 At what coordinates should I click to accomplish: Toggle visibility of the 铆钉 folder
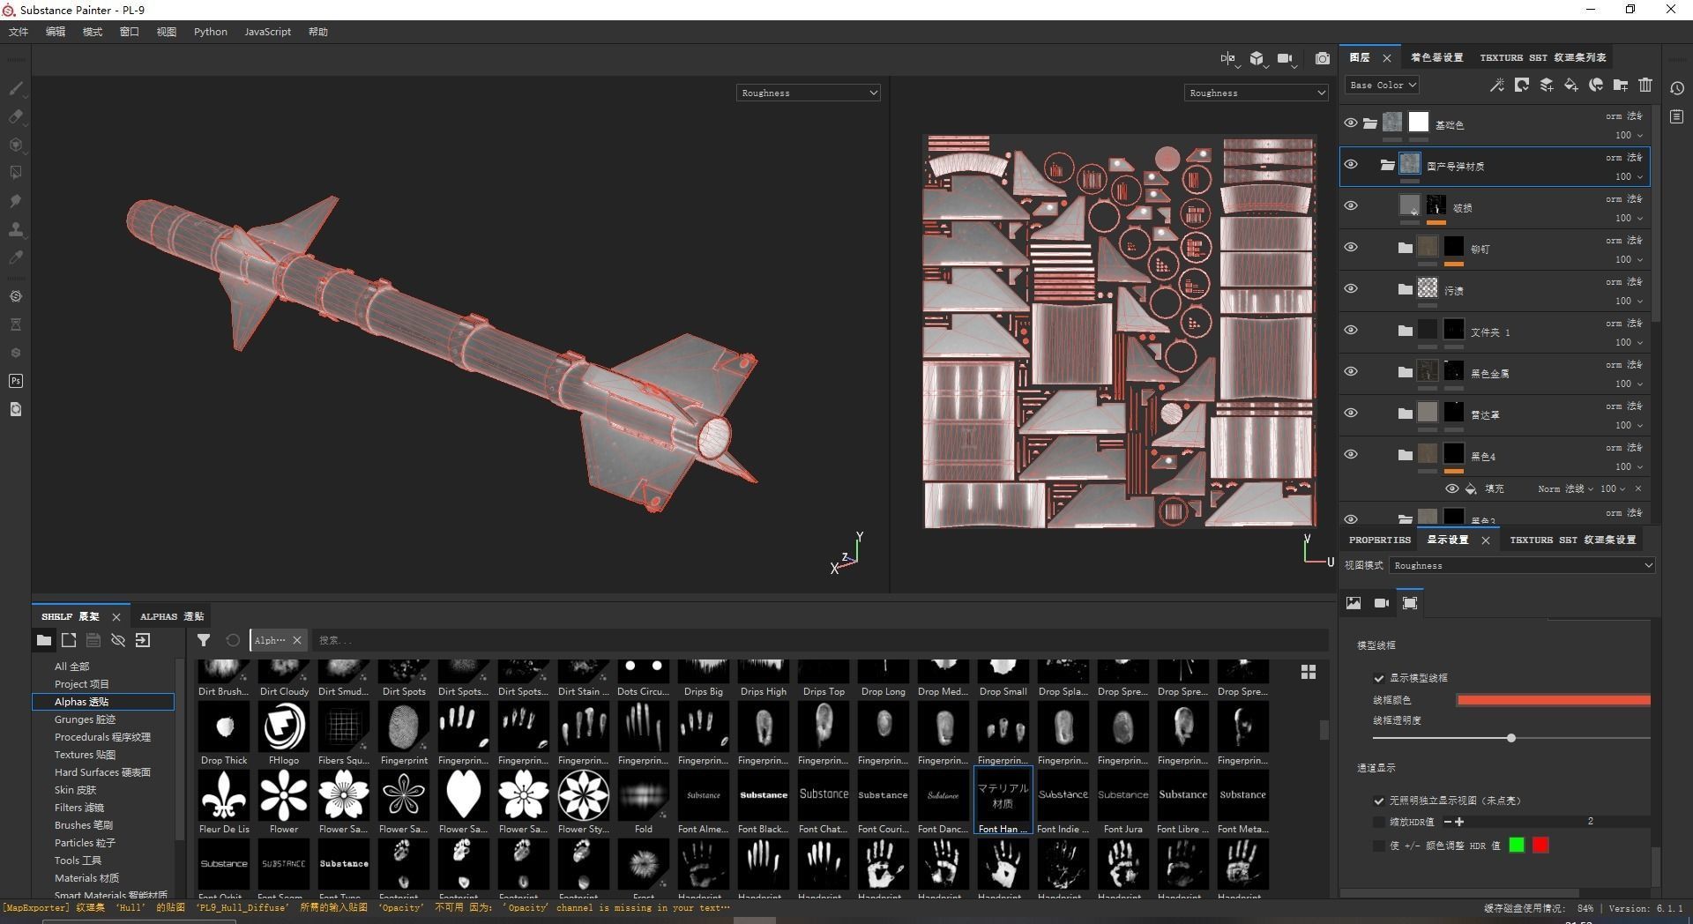click(1351, 248)
